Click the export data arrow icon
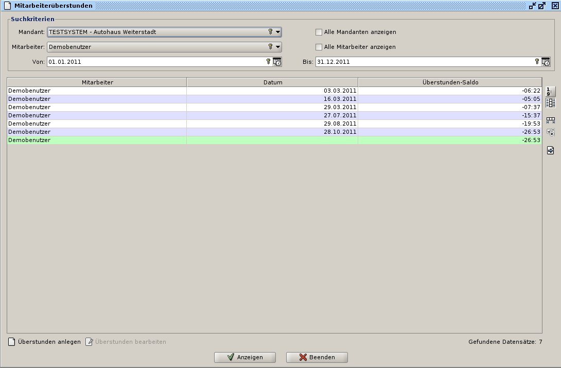 [550, 150]
